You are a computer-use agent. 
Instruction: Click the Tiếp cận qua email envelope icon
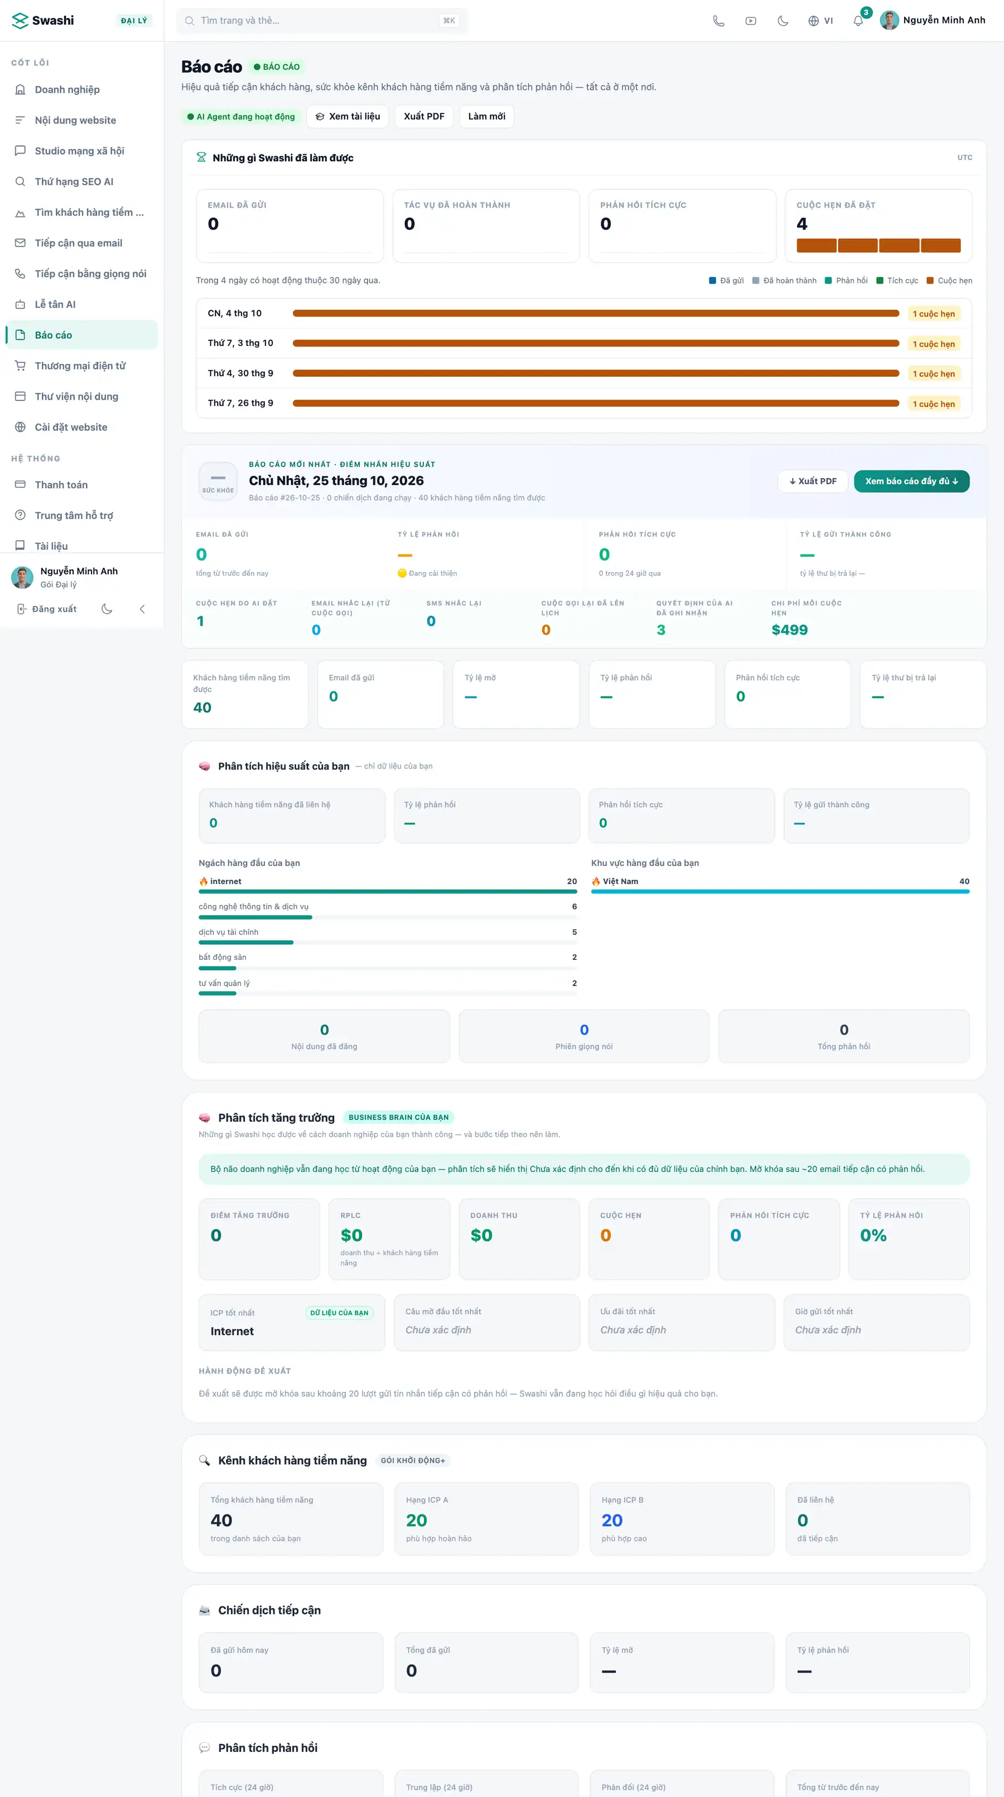20,243
